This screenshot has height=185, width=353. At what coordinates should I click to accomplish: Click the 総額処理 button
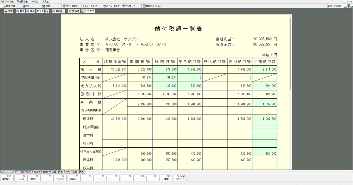tap(74, 11)
